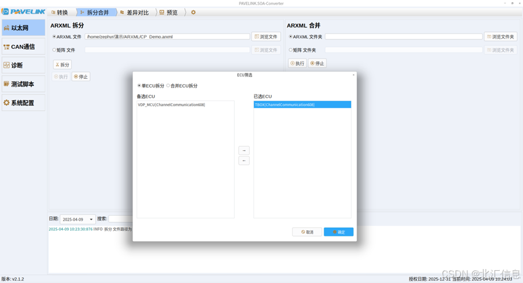523x283 pixels.
Task: Open 诊断 section in sidebar
Action: 23,66
